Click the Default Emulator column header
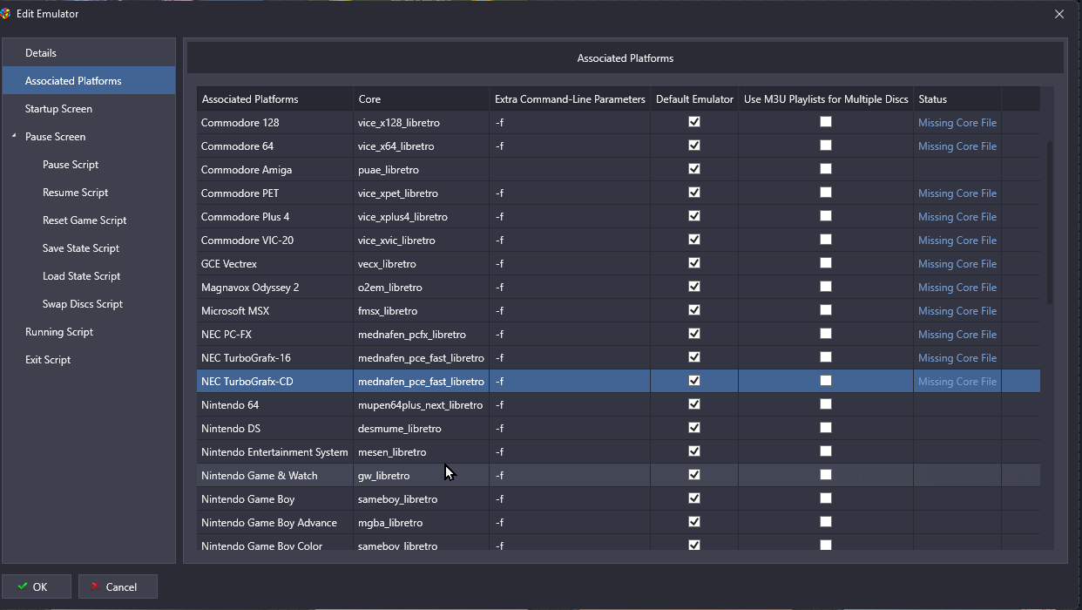Screen dimensions: 1082x610 click(x=694, y=99)
